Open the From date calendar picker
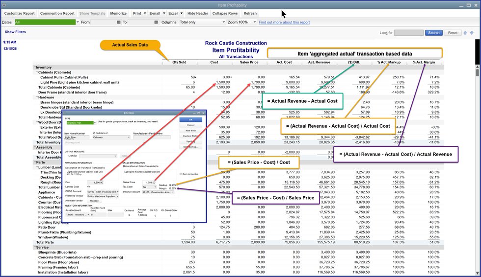This screenshot has height=277, width=481. (x=118, y=23)
